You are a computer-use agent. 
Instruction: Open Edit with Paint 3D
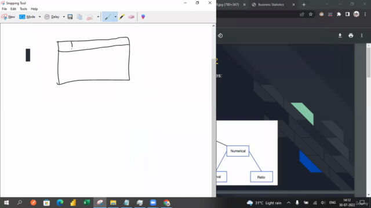point(143,17)
